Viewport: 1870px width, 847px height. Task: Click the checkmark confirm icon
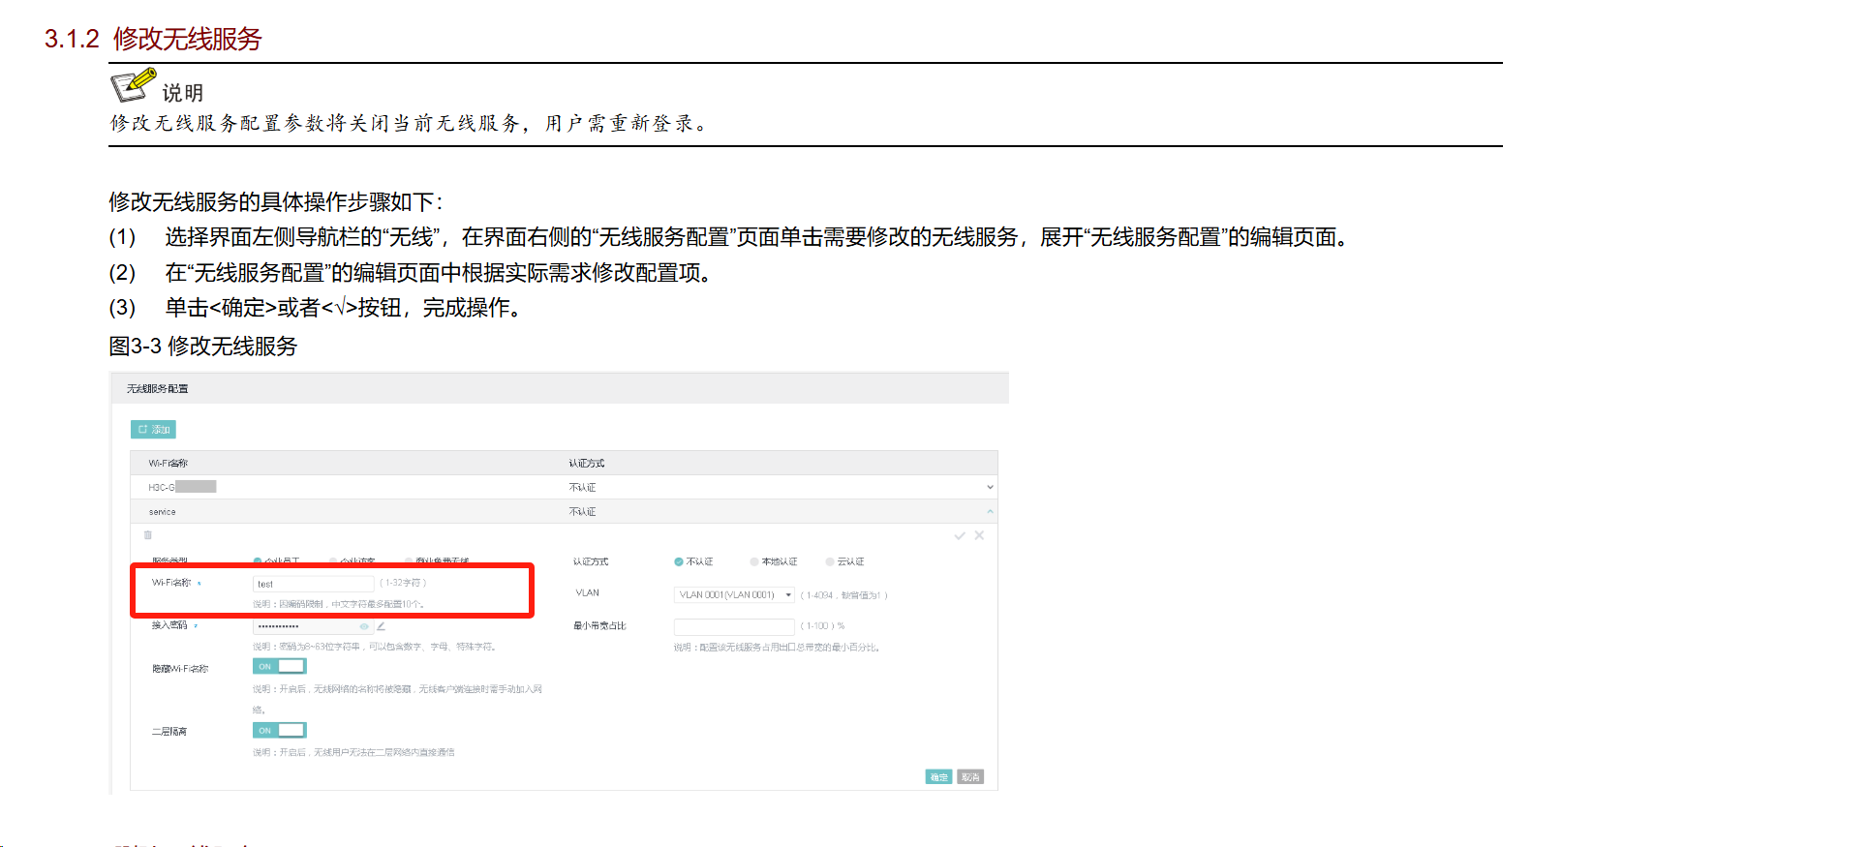[x=959, y=535]
